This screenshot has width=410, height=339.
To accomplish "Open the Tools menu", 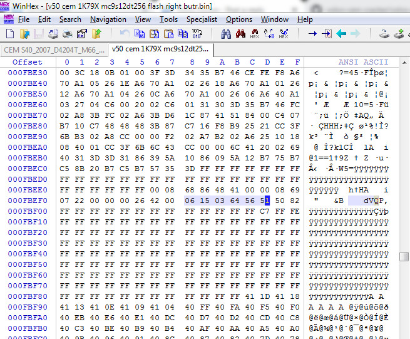I will click(168, 19).
